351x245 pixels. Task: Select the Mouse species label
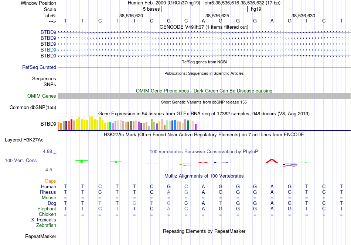pyautogui.click(x=49, y=198)
